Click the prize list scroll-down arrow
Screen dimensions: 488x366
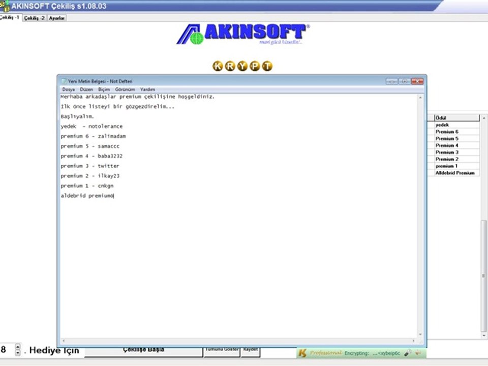tap(484, 335)
